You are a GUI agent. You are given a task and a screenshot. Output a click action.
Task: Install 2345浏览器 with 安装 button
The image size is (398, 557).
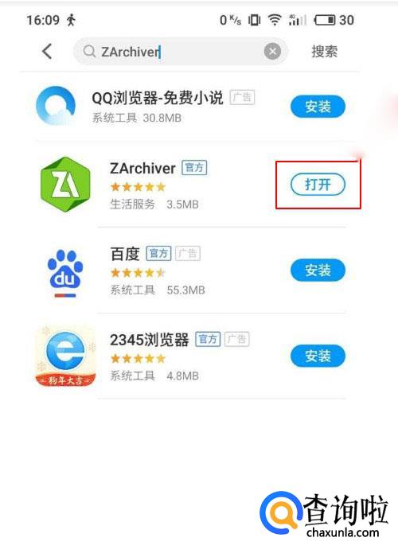pos(318,356)
